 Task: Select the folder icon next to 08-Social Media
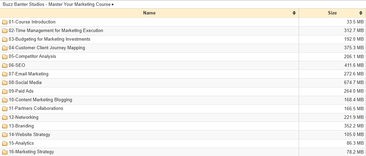pyautogui.click(x=5, y=83)
